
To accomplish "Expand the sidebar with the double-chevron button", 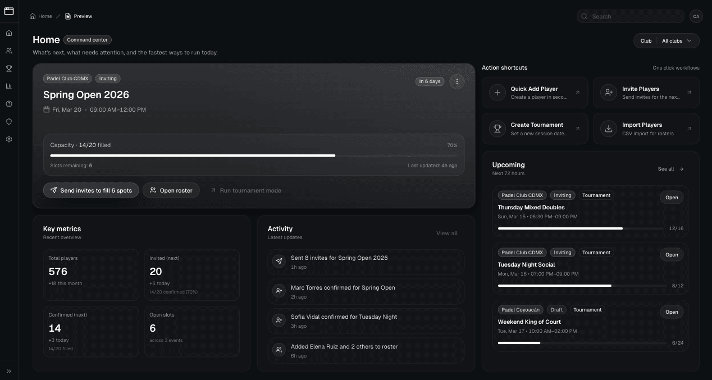I will [9, 371].
